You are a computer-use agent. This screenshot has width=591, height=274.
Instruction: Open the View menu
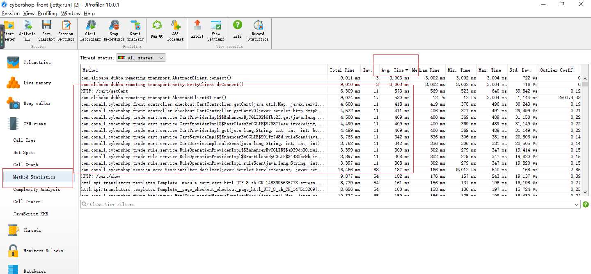[29, 14]
